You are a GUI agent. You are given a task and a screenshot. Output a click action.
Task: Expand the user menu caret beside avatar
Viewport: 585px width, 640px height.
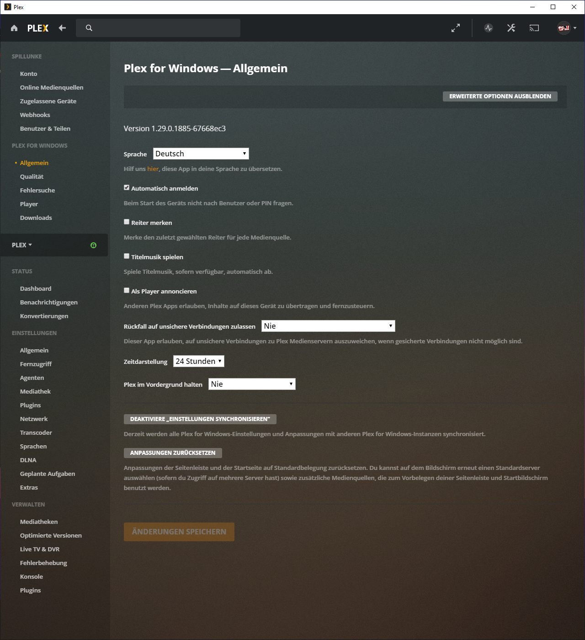pyautogui.click(x=575, y=28)
